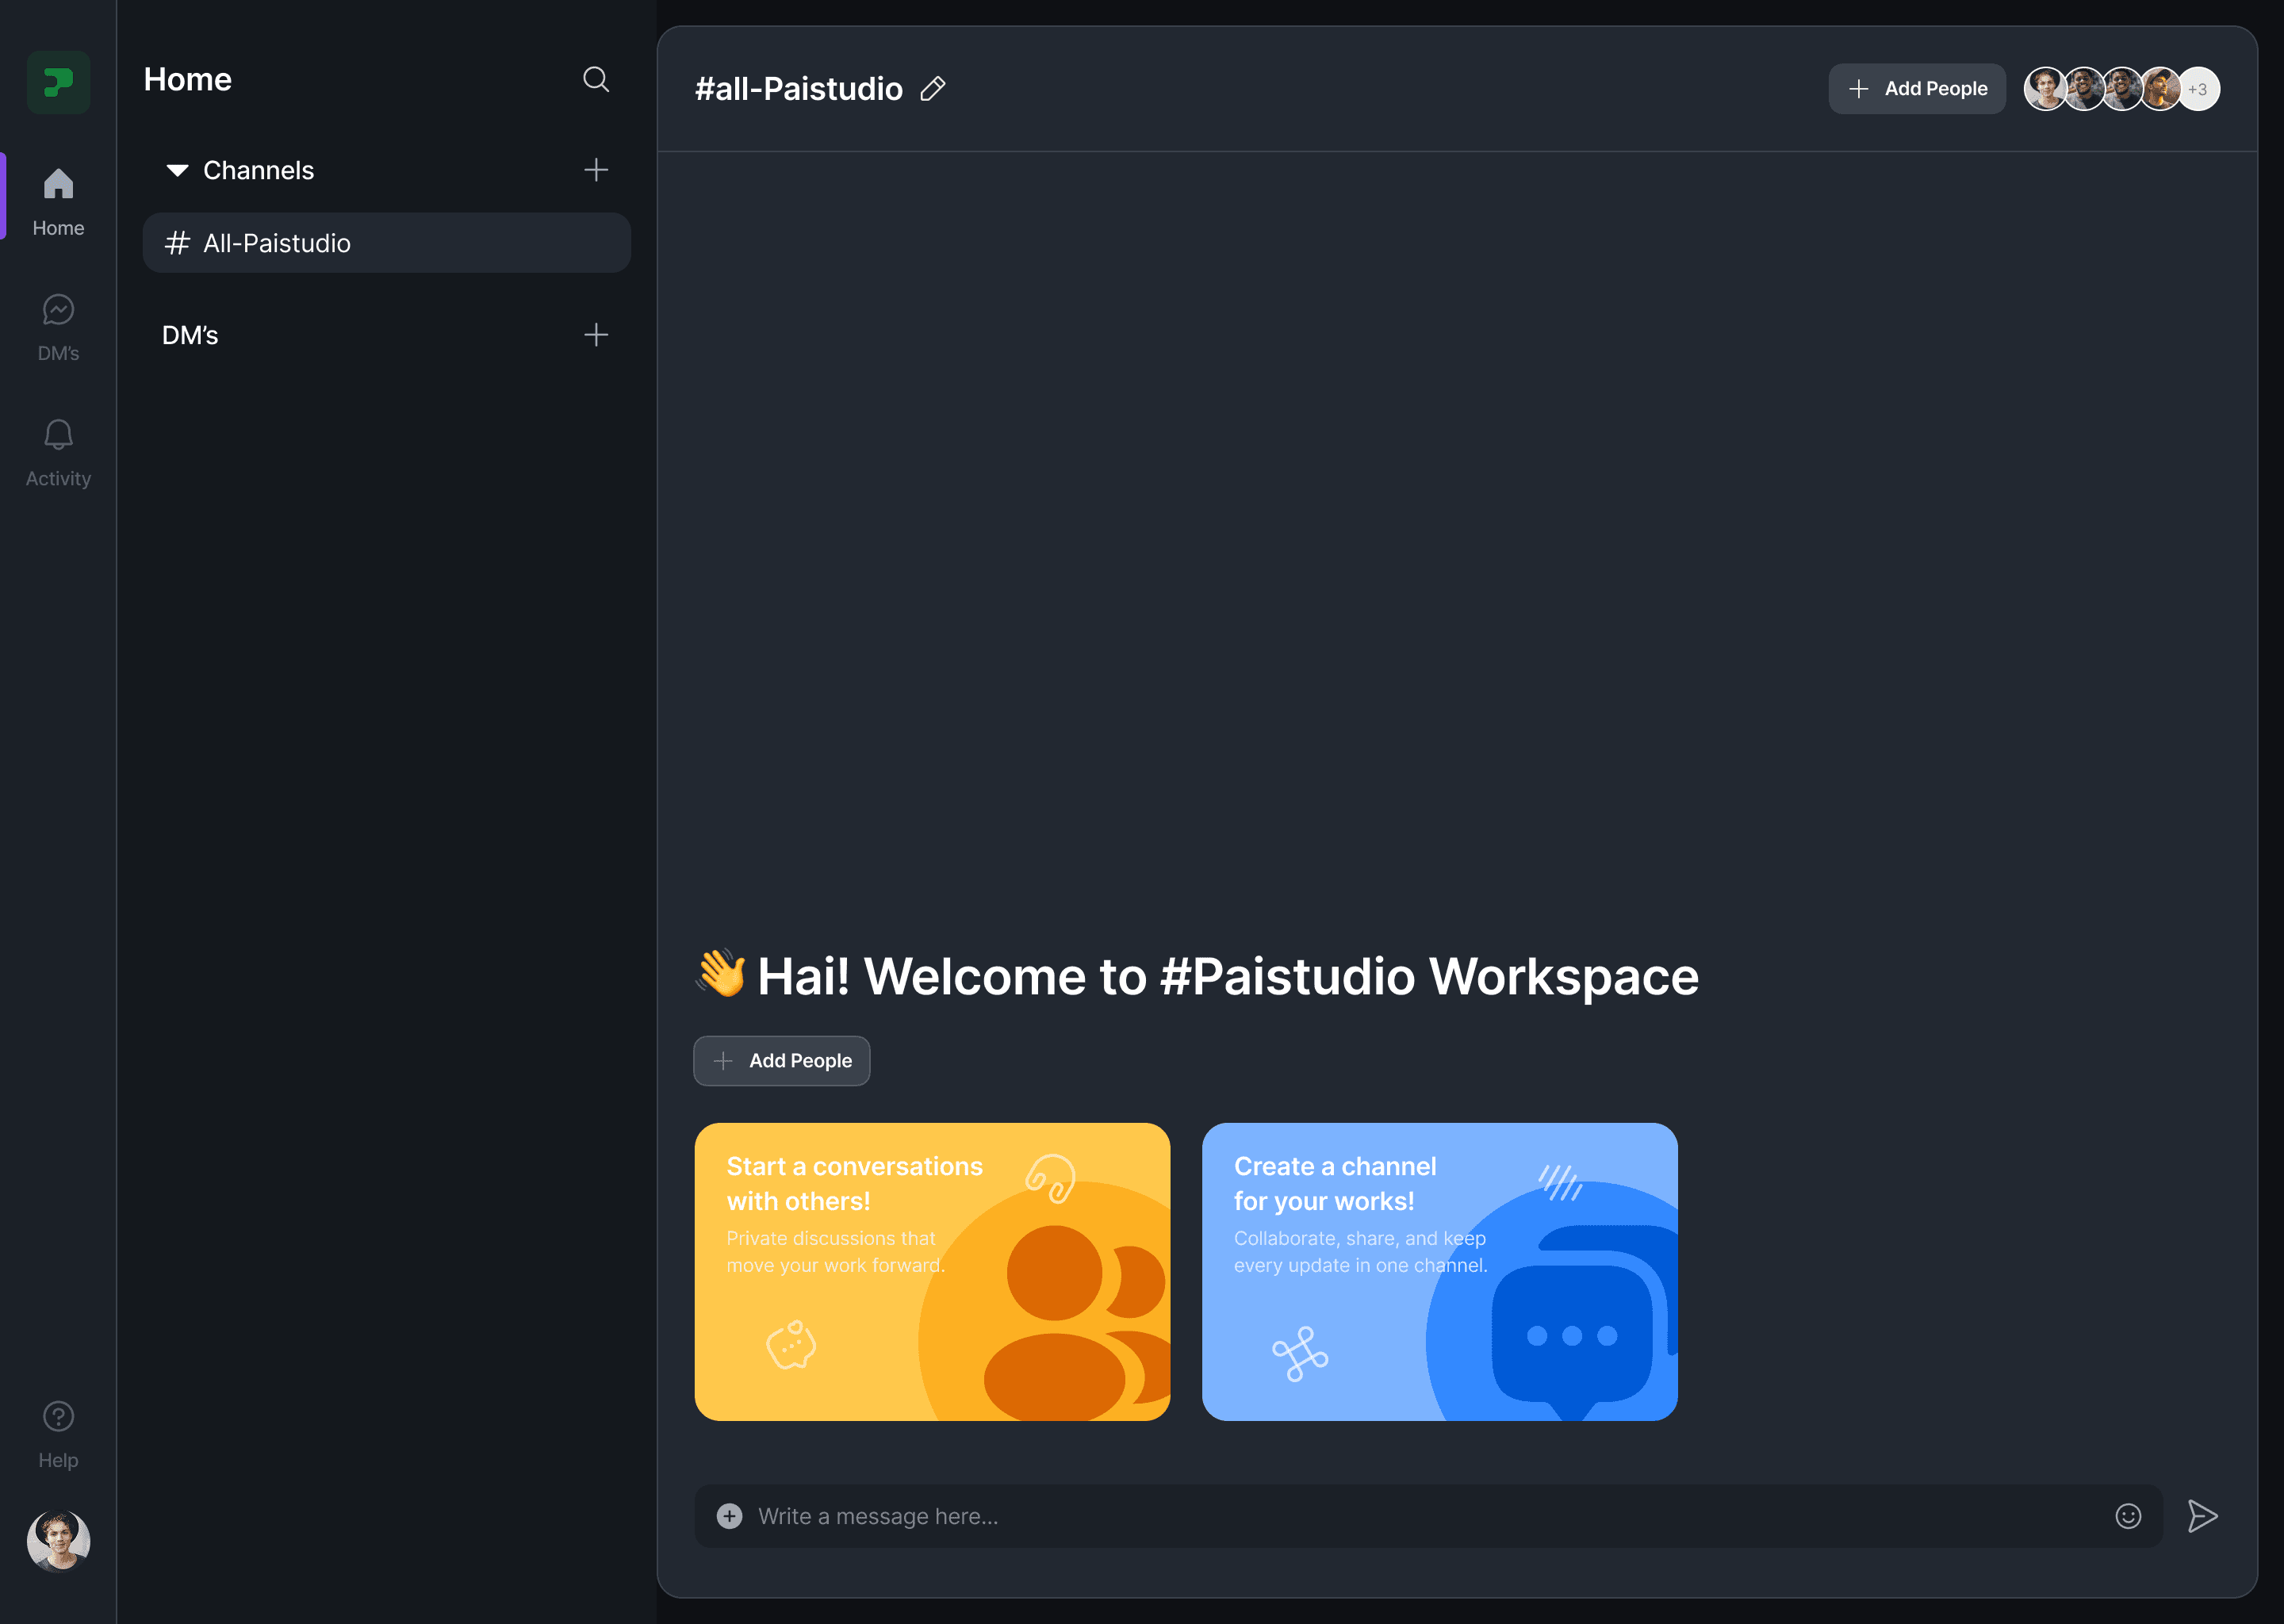Click the user profile avatar in the bottom-left corner
The image size is (2284, 1624).
click(58, 1541)
